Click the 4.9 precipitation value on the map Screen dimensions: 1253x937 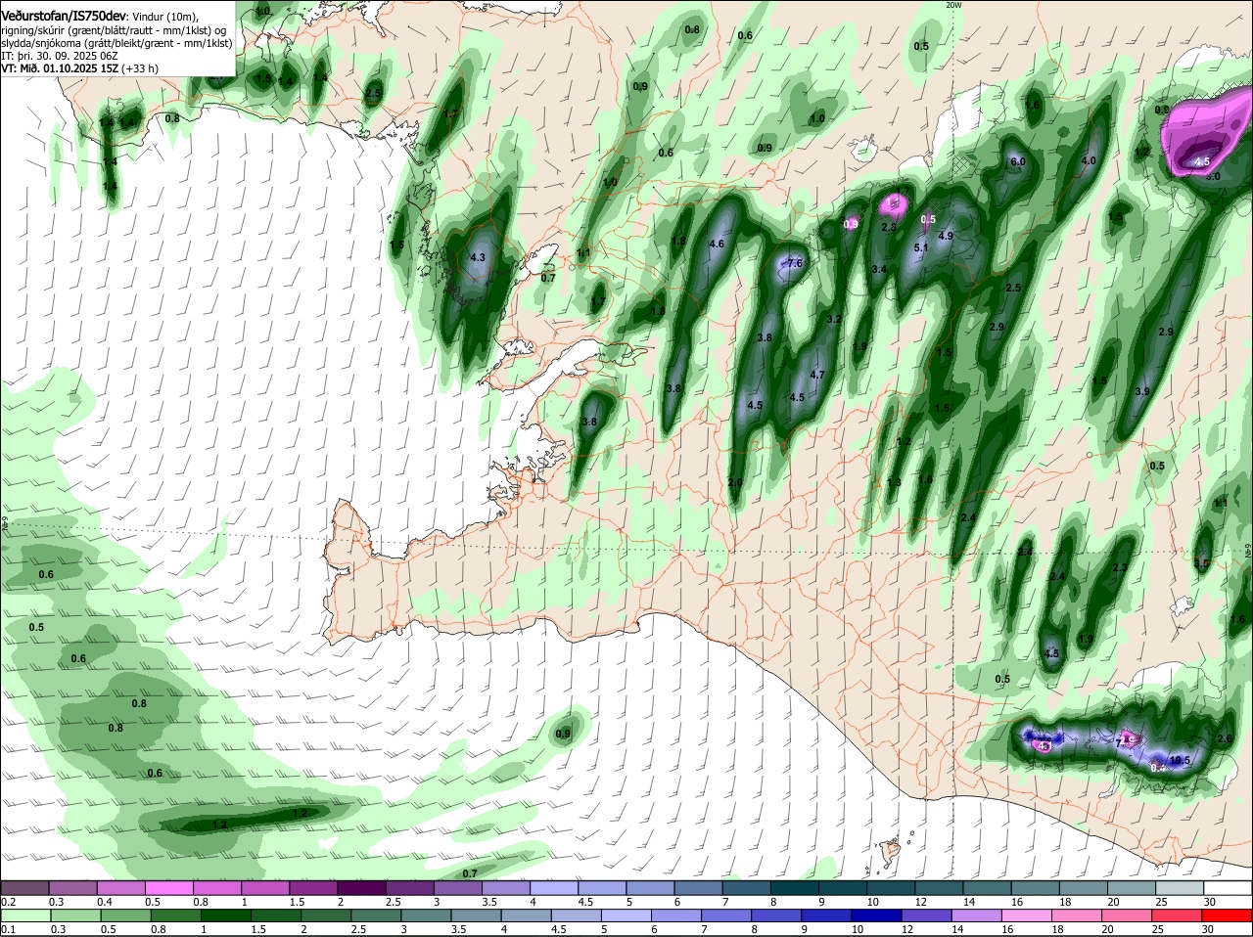[x=946, y=236]
